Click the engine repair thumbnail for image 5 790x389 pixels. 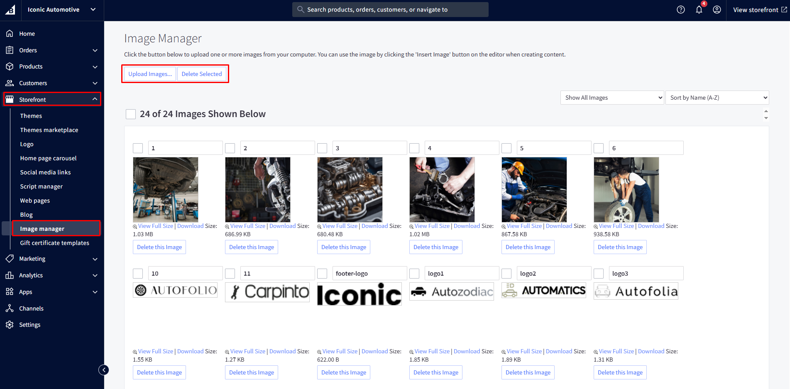coord(534,189)
